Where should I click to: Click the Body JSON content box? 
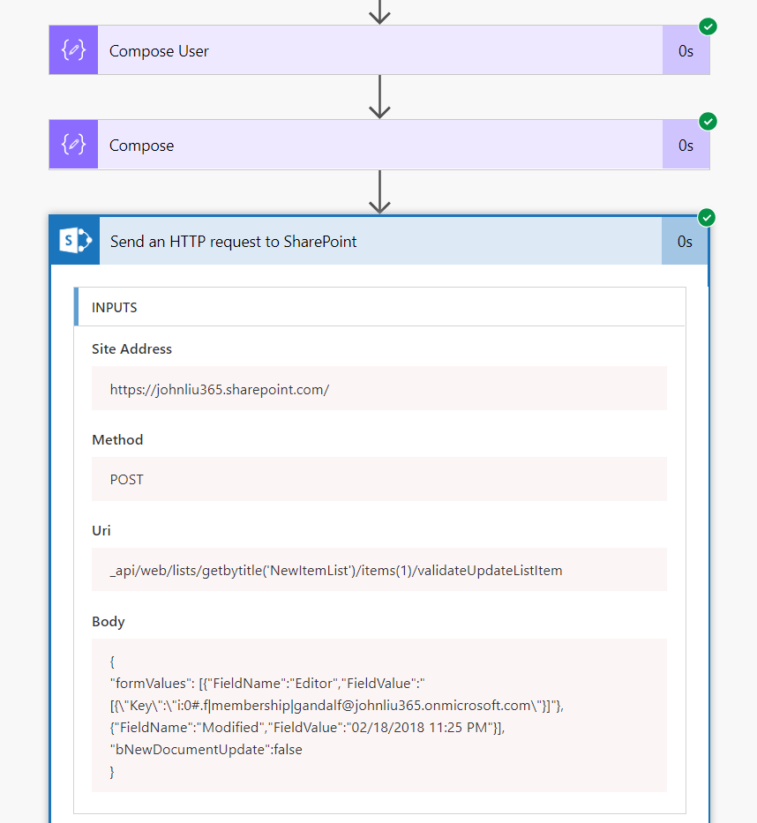378,715
